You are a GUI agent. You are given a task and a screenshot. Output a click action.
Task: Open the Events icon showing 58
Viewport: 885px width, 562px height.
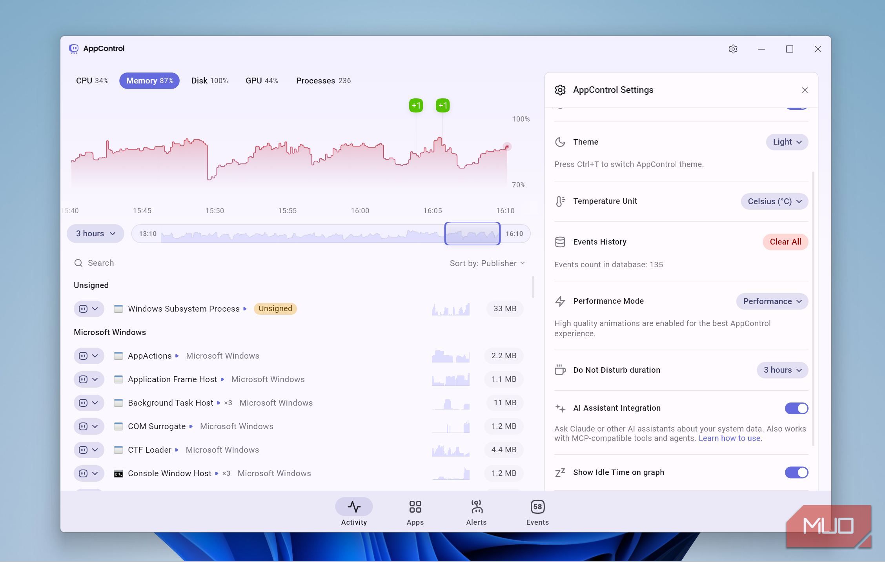(x=537, y=507)
